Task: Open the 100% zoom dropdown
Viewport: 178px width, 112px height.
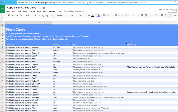Action: pos(28,15)
